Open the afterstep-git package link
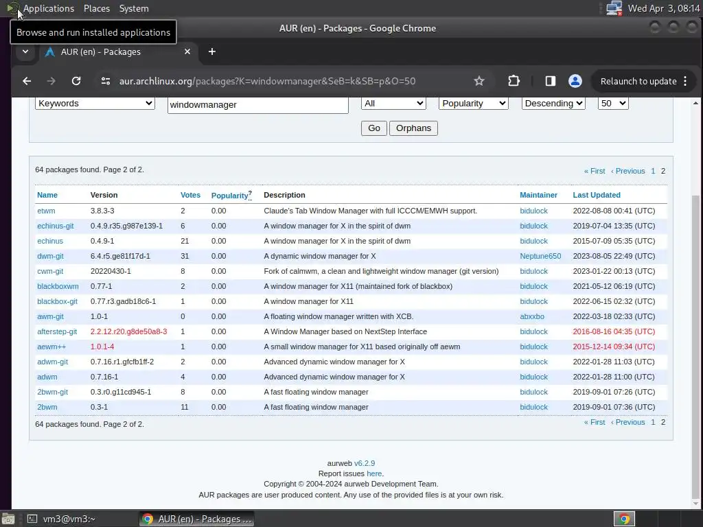The height and width of the screenshot is (527, 703). pyautogui.click(x=57, y=331)
